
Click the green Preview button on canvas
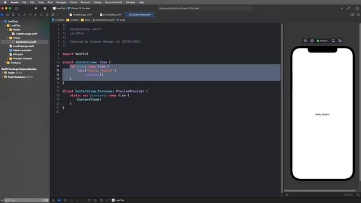322,41
